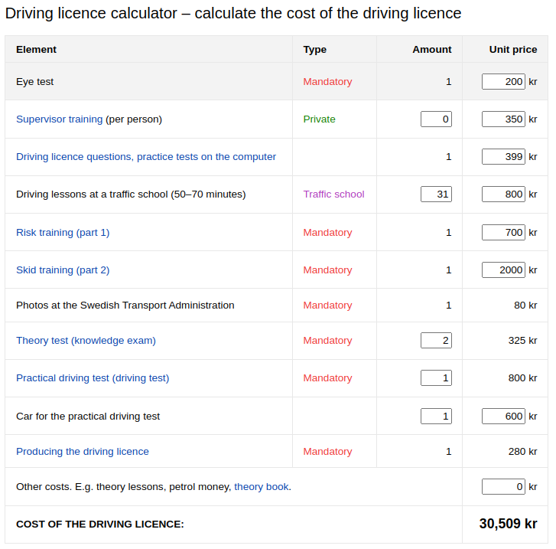This screenshot has width=556, height=549.
Task: Follow the Risk training (part 1) link
Action: pos(63,233)
